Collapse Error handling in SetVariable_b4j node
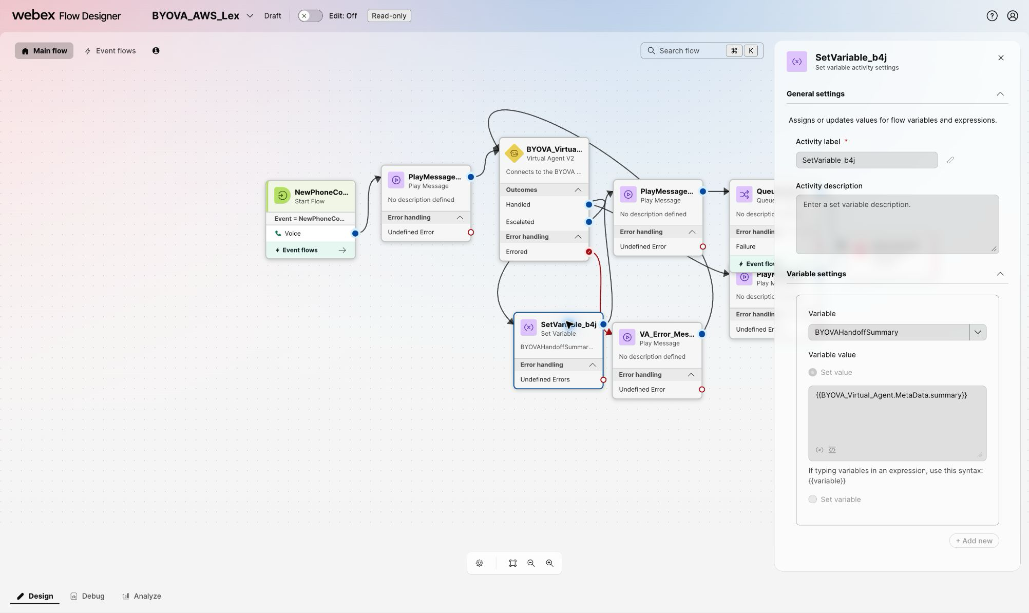 (592, 365)
